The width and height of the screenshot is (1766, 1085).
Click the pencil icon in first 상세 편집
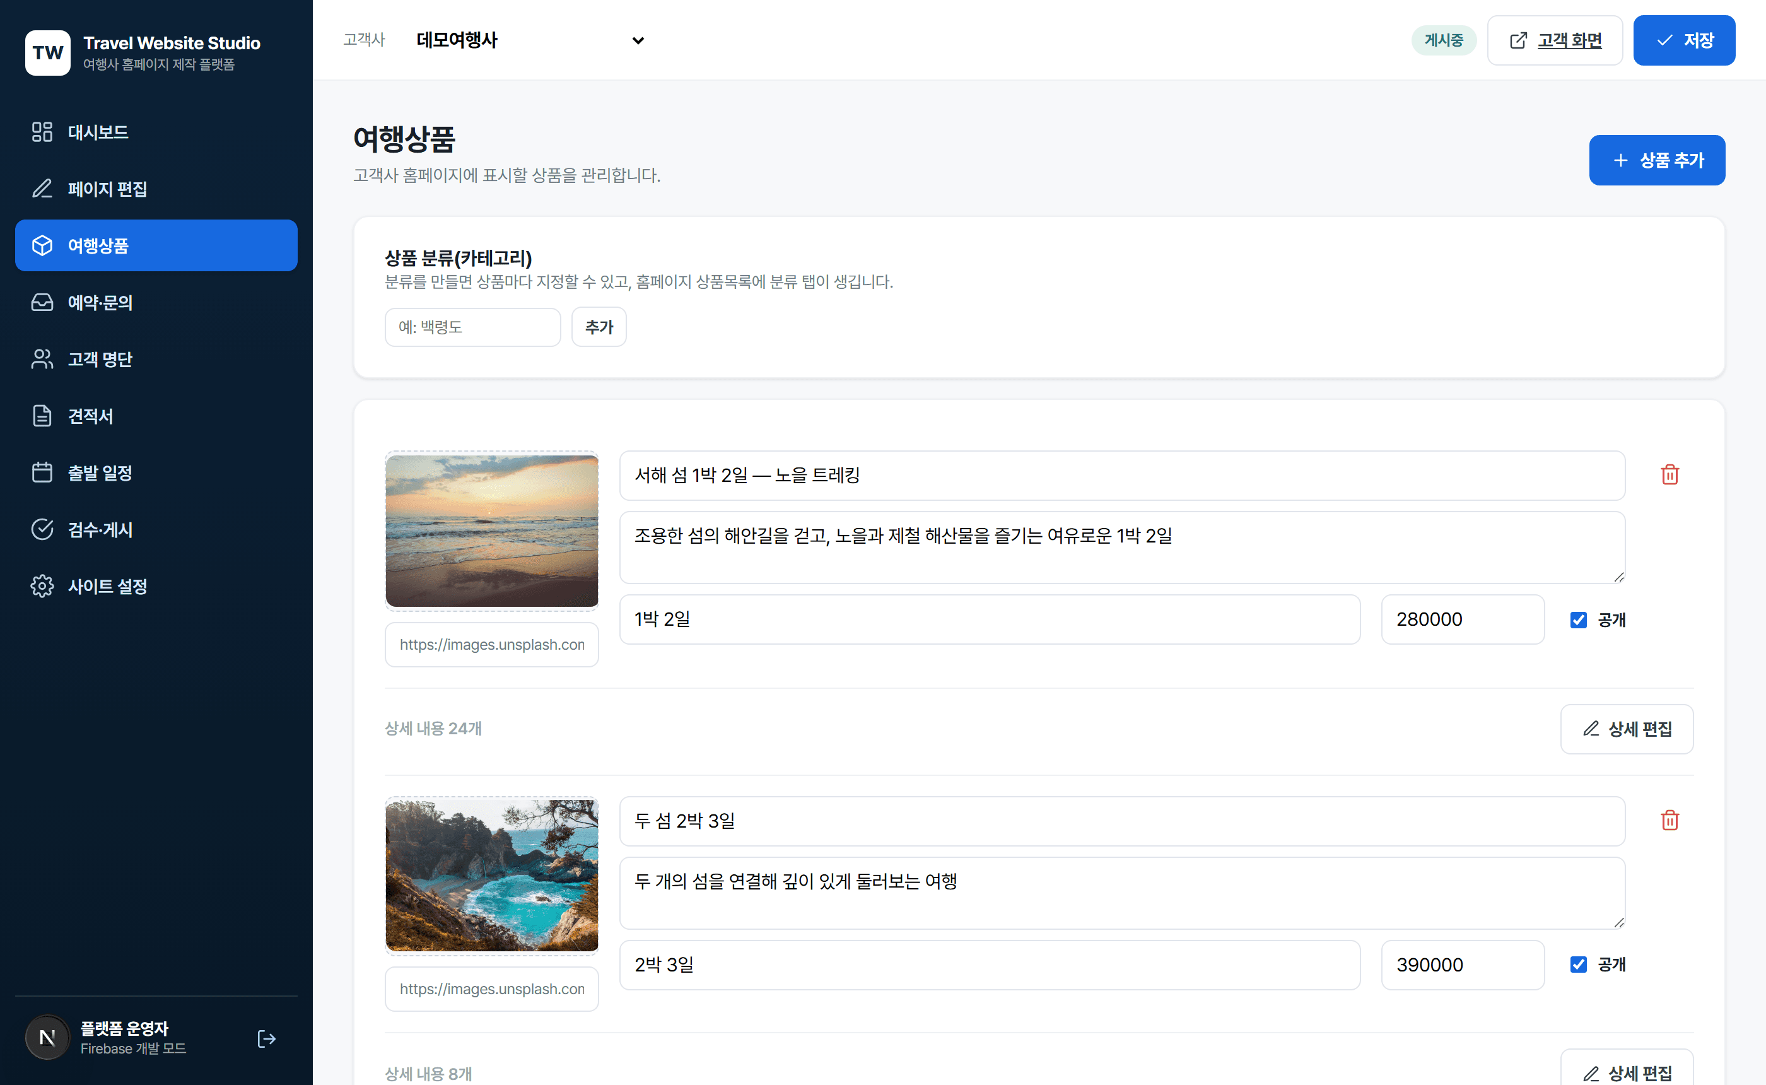click(x=1591, y=729)
